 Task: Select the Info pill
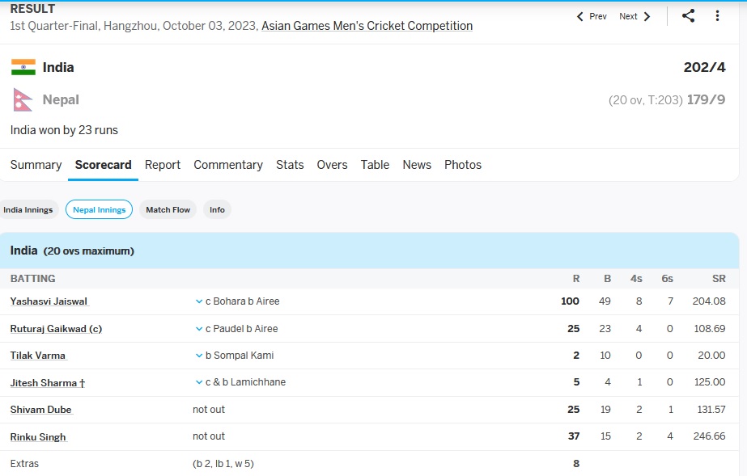coord(217,209)
